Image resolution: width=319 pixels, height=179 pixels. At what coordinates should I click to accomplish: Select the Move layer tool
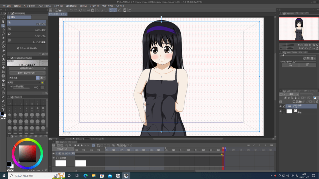(x=3, y=30)
